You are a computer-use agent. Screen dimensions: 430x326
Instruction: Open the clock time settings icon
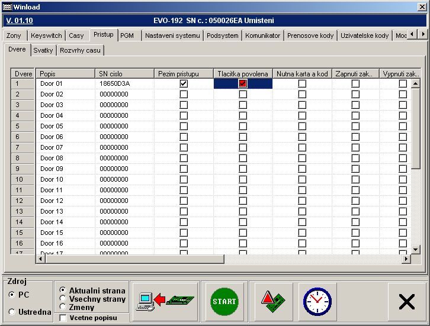click(x=317, y=301)
